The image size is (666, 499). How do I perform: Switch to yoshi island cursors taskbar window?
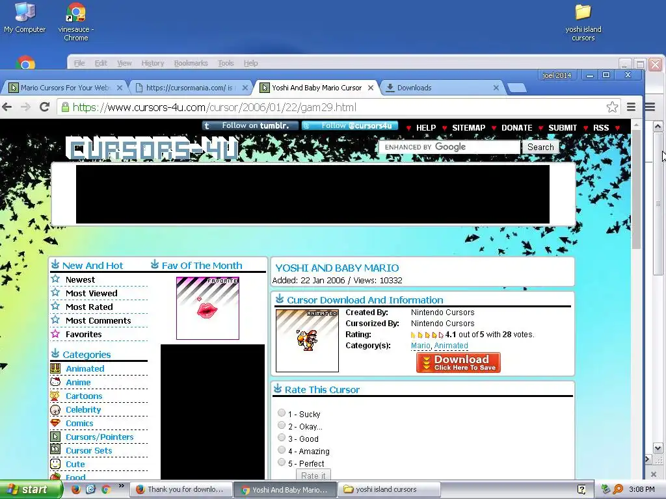point(389,489)
